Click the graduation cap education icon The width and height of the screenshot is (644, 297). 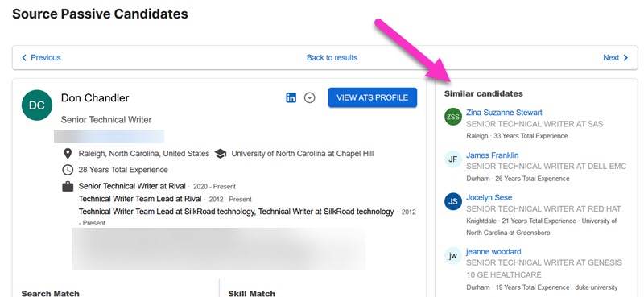coord(221,154)
